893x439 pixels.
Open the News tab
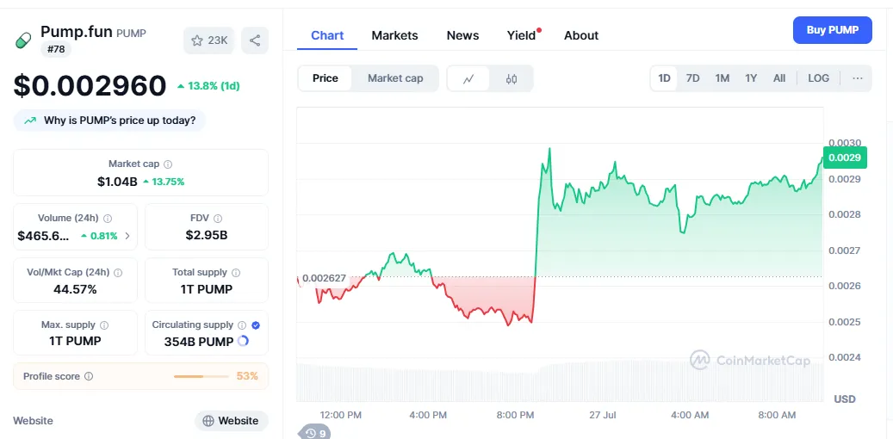click(x=462, y=35)
